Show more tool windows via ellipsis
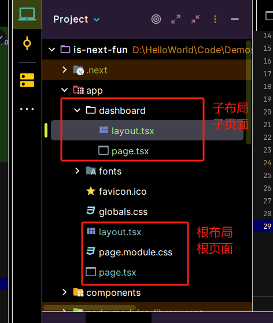The image size is (273, 323). [x=27, y=109]
